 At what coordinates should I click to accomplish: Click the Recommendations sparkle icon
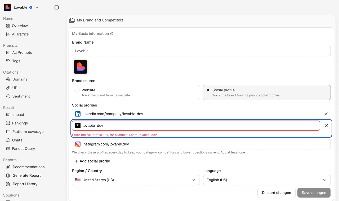[8, 167]
